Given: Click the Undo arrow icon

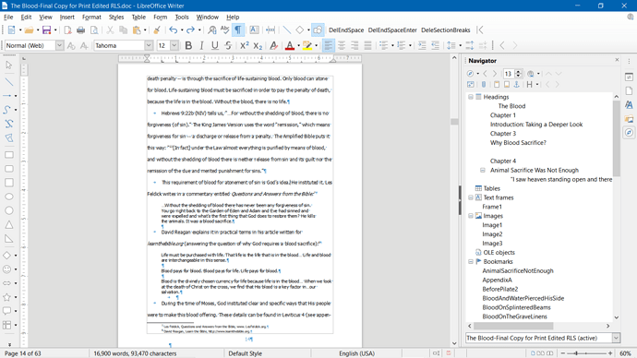Looking at the screenshot, I should [173, 30].
